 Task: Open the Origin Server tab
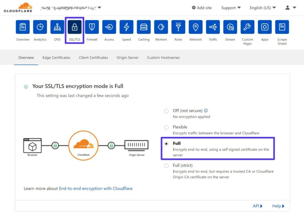(x=127, y=58)
